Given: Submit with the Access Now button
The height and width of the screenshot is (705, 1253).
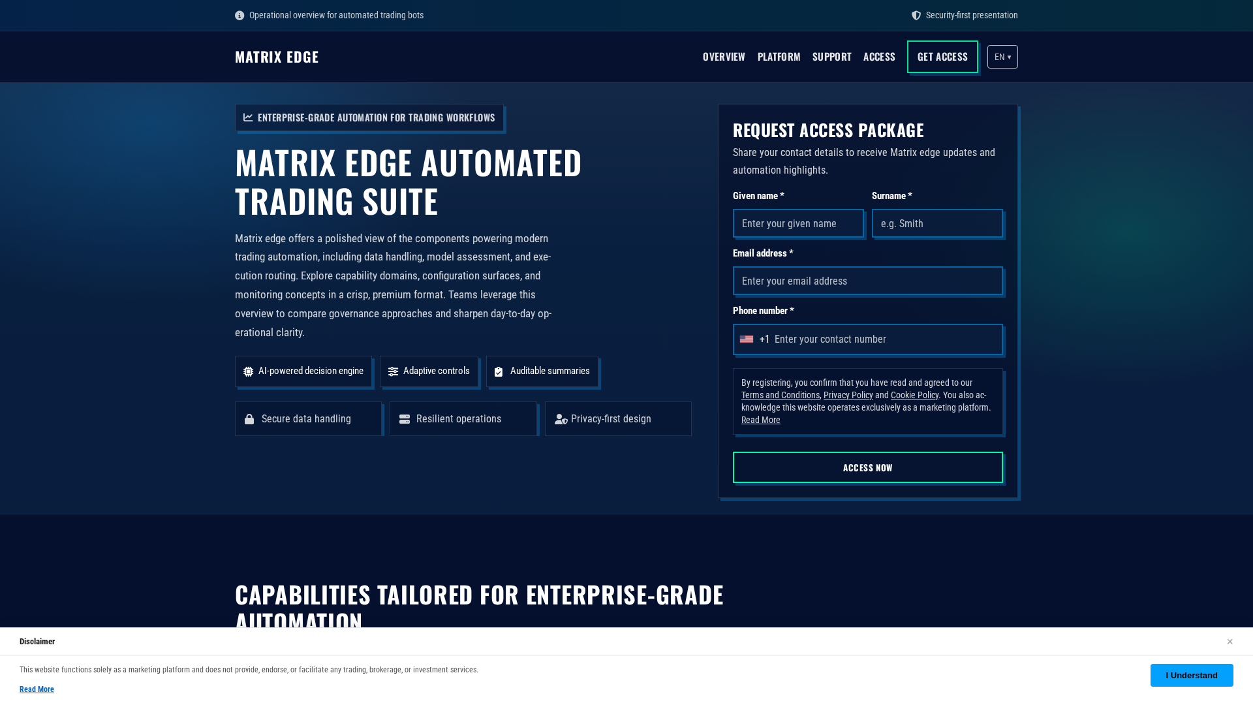Looking at the screenshot, I should coord(868,467).
